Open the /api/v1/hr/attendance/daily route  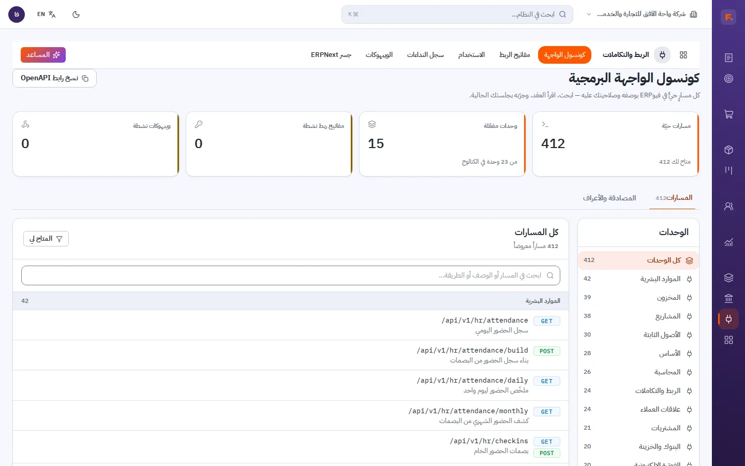tap(291, 385)
